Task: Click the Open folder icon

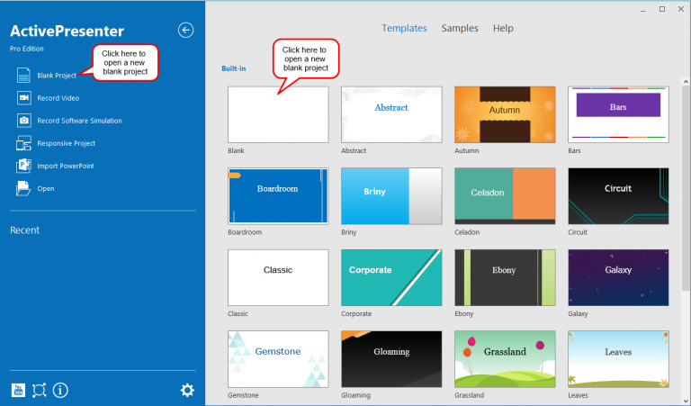Action: click(23, 188)
